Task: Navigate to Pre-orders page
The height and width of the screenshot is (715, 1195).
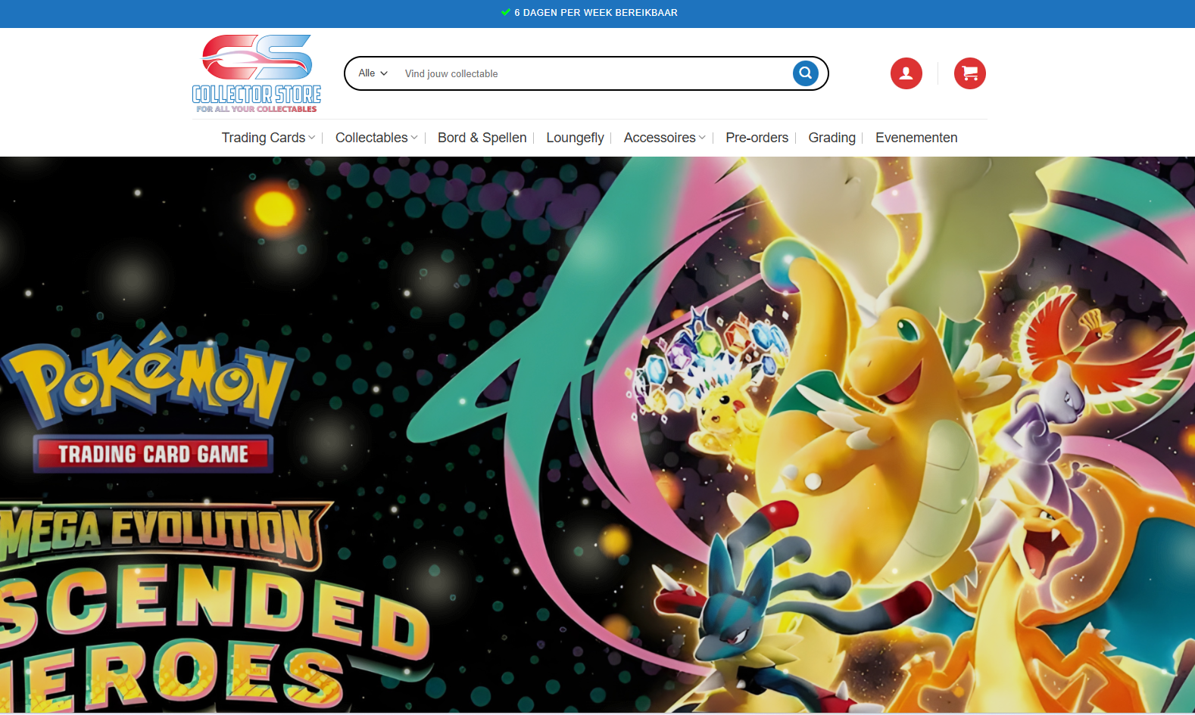Action: point(757,138)
